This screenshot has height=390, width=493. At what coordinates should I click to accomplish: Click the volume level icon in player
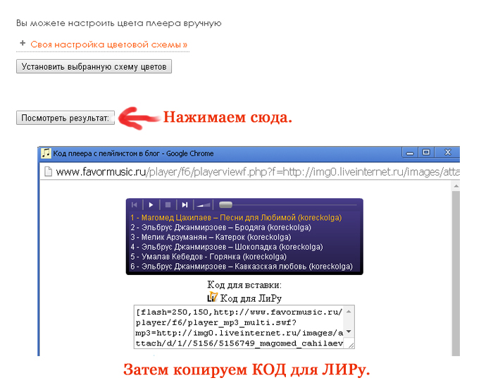[204, 205]
